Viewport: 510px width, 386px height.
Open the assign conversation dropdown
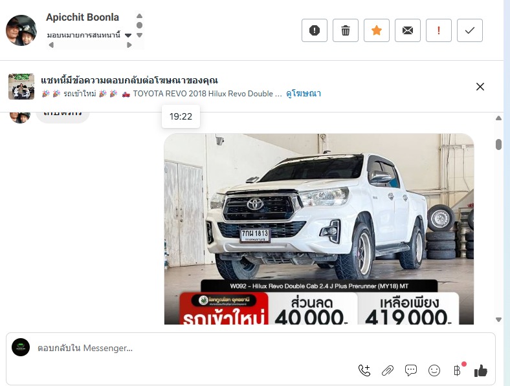coord(89,35)
